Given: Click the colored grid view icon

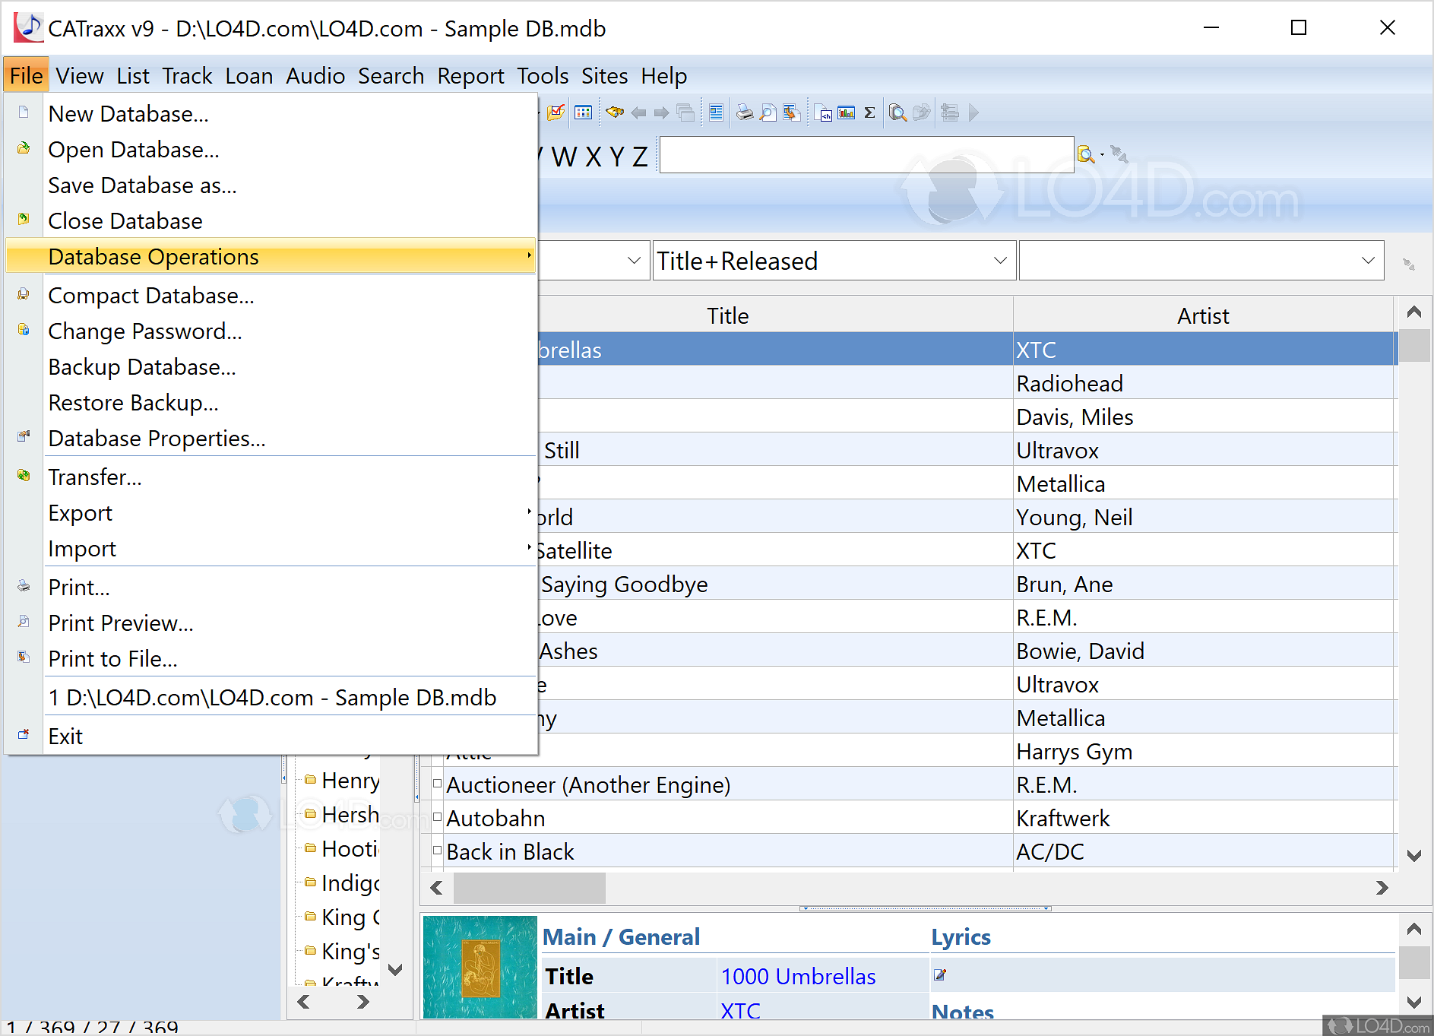Looking at the screenshot, I should click(x=583, y=113).
